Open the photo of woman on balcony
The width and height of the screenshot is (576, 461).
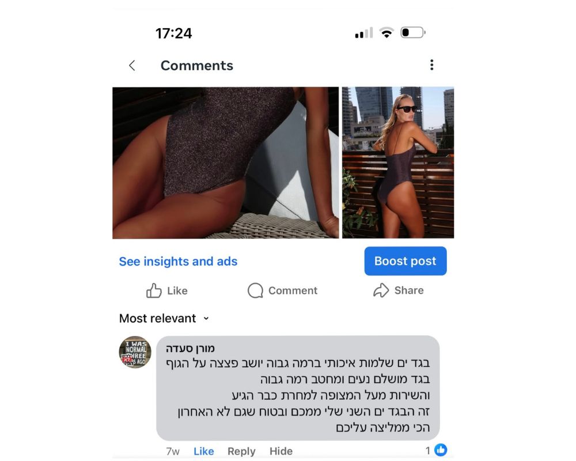click(398, 163)
